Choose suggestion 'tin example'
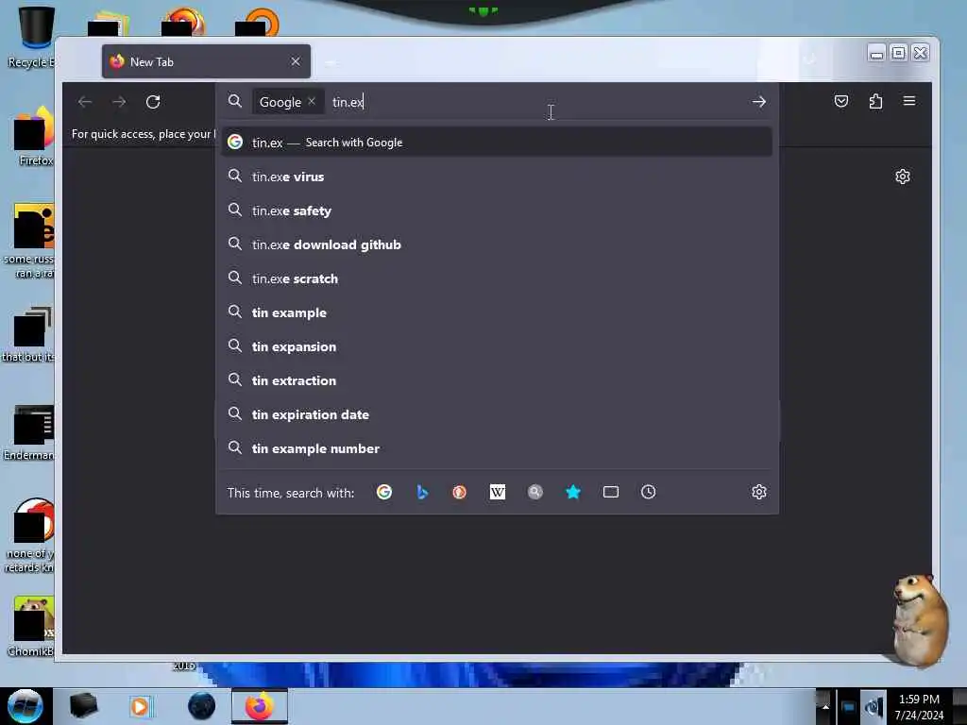 (497, 312)
